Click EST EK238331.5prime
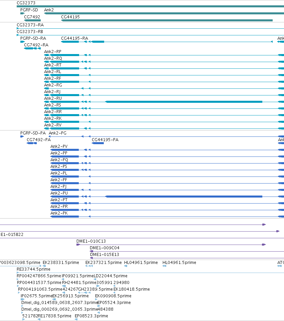Image resolution: width=284 pixels, height=321 pixels. (x=61, y=263)
